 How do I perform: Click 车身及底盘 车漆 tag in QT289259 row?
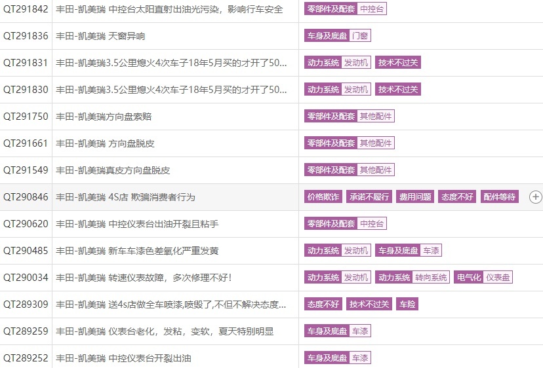[338, 331]
